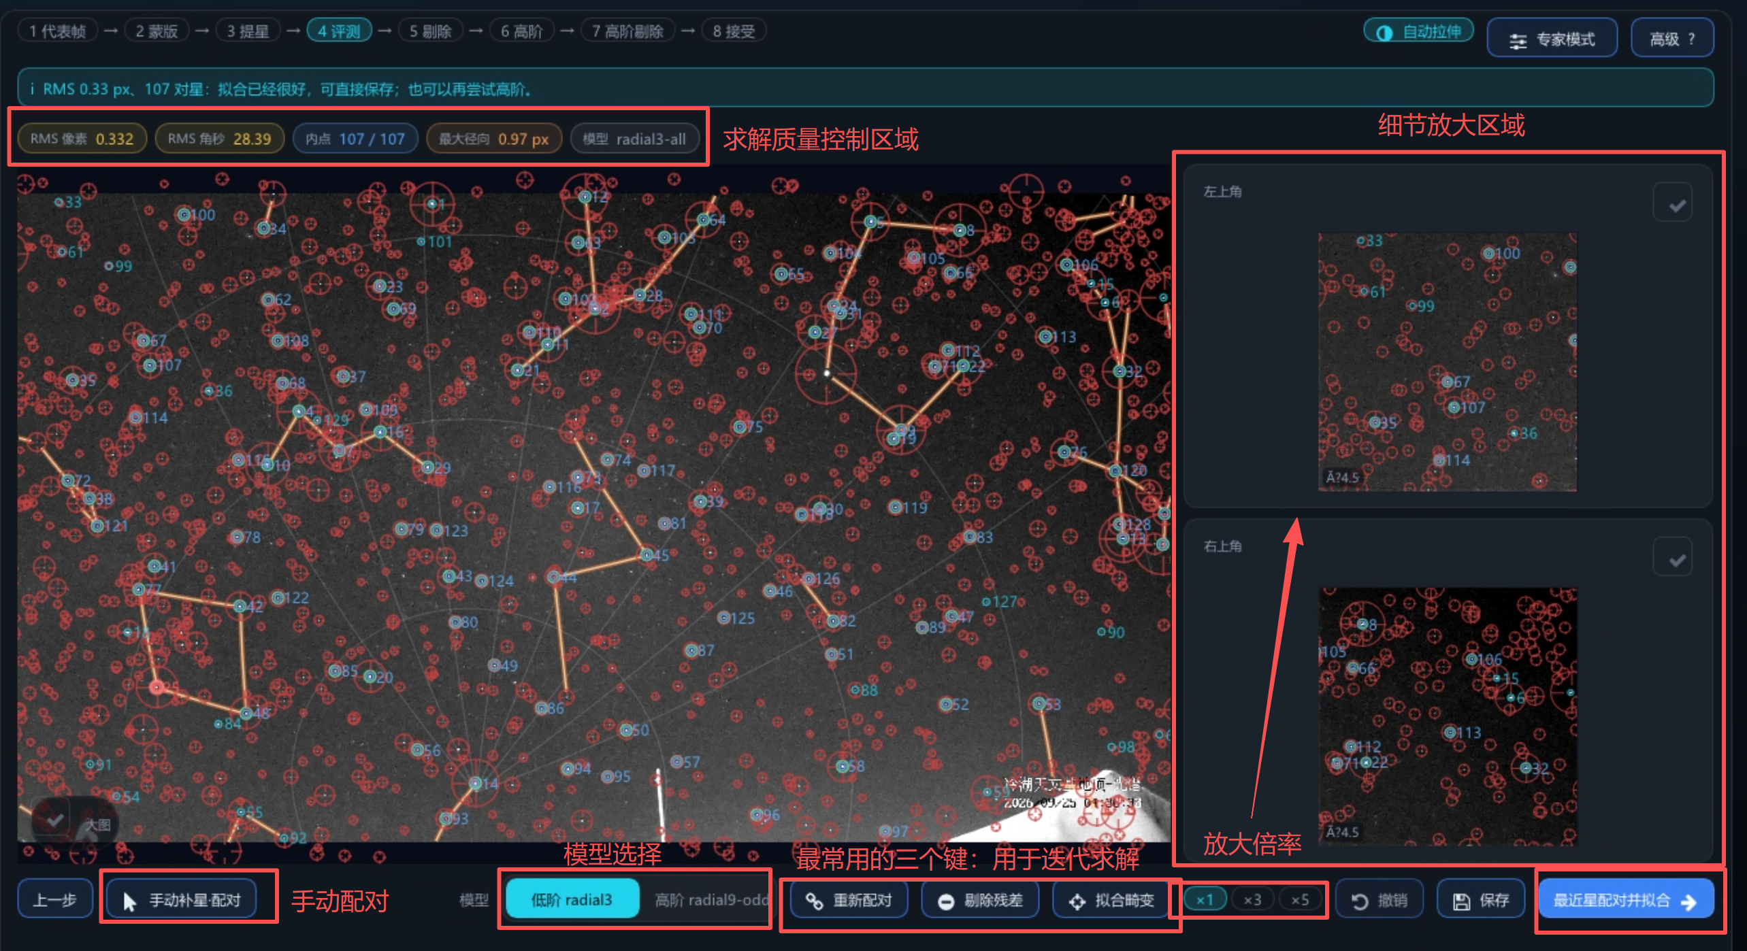Toggle the 右上角 panel checkmark
This screenshot has width=1747, height=951.
click(x=1672, y=558)
